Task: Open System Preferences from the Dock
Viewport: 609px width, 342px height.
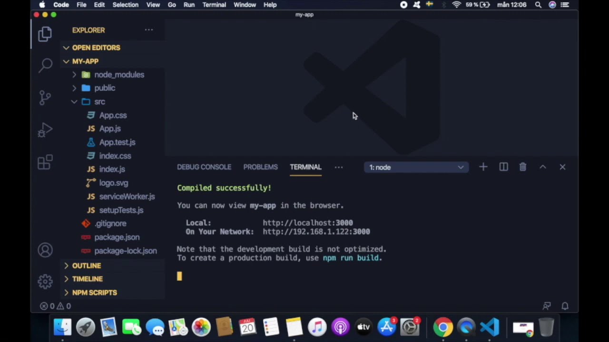Action: click(x=410, y=327)
